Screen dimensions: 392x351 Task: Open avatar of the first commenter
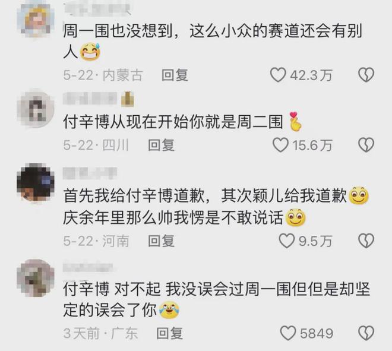(36, 19)
